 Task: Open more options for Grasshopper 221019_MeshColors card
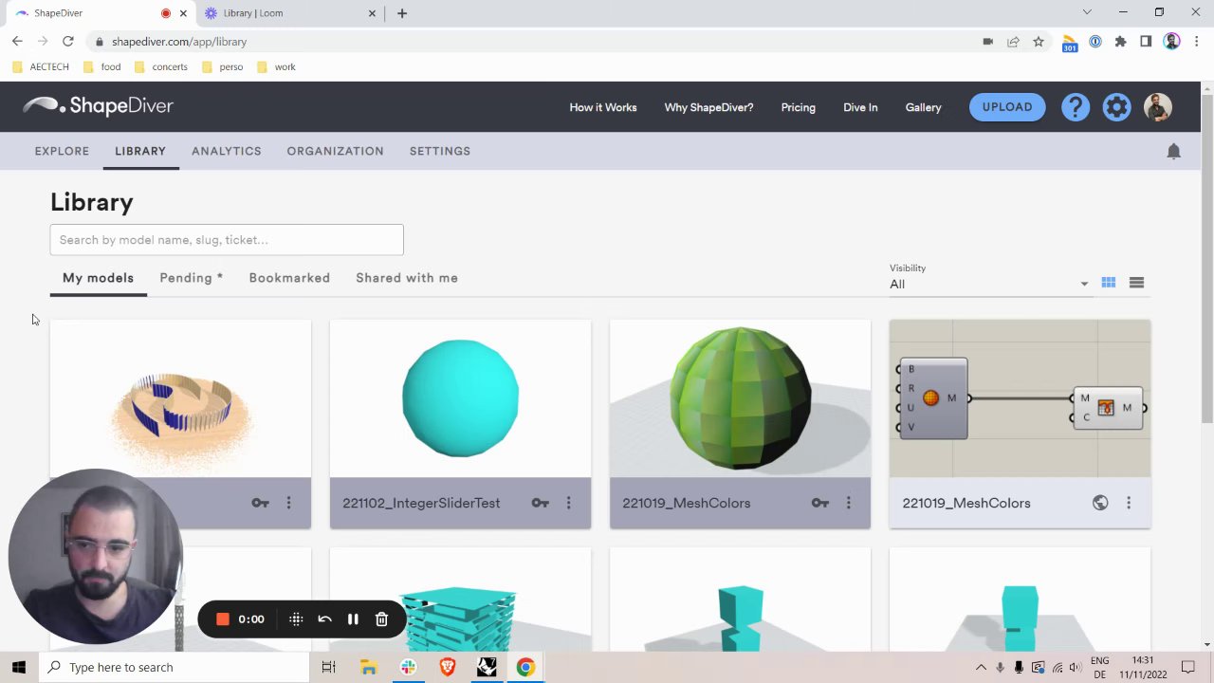(1129, 503)
